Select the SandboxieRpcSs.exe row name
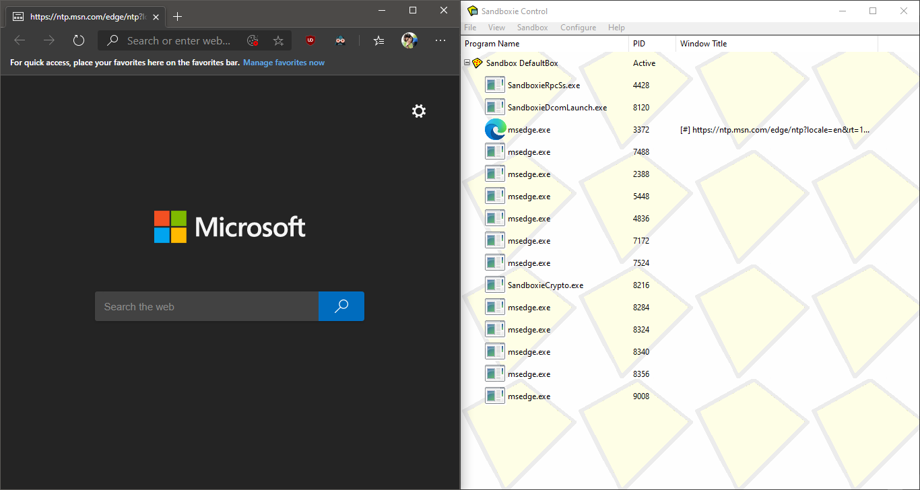 (x=544, y=85)
